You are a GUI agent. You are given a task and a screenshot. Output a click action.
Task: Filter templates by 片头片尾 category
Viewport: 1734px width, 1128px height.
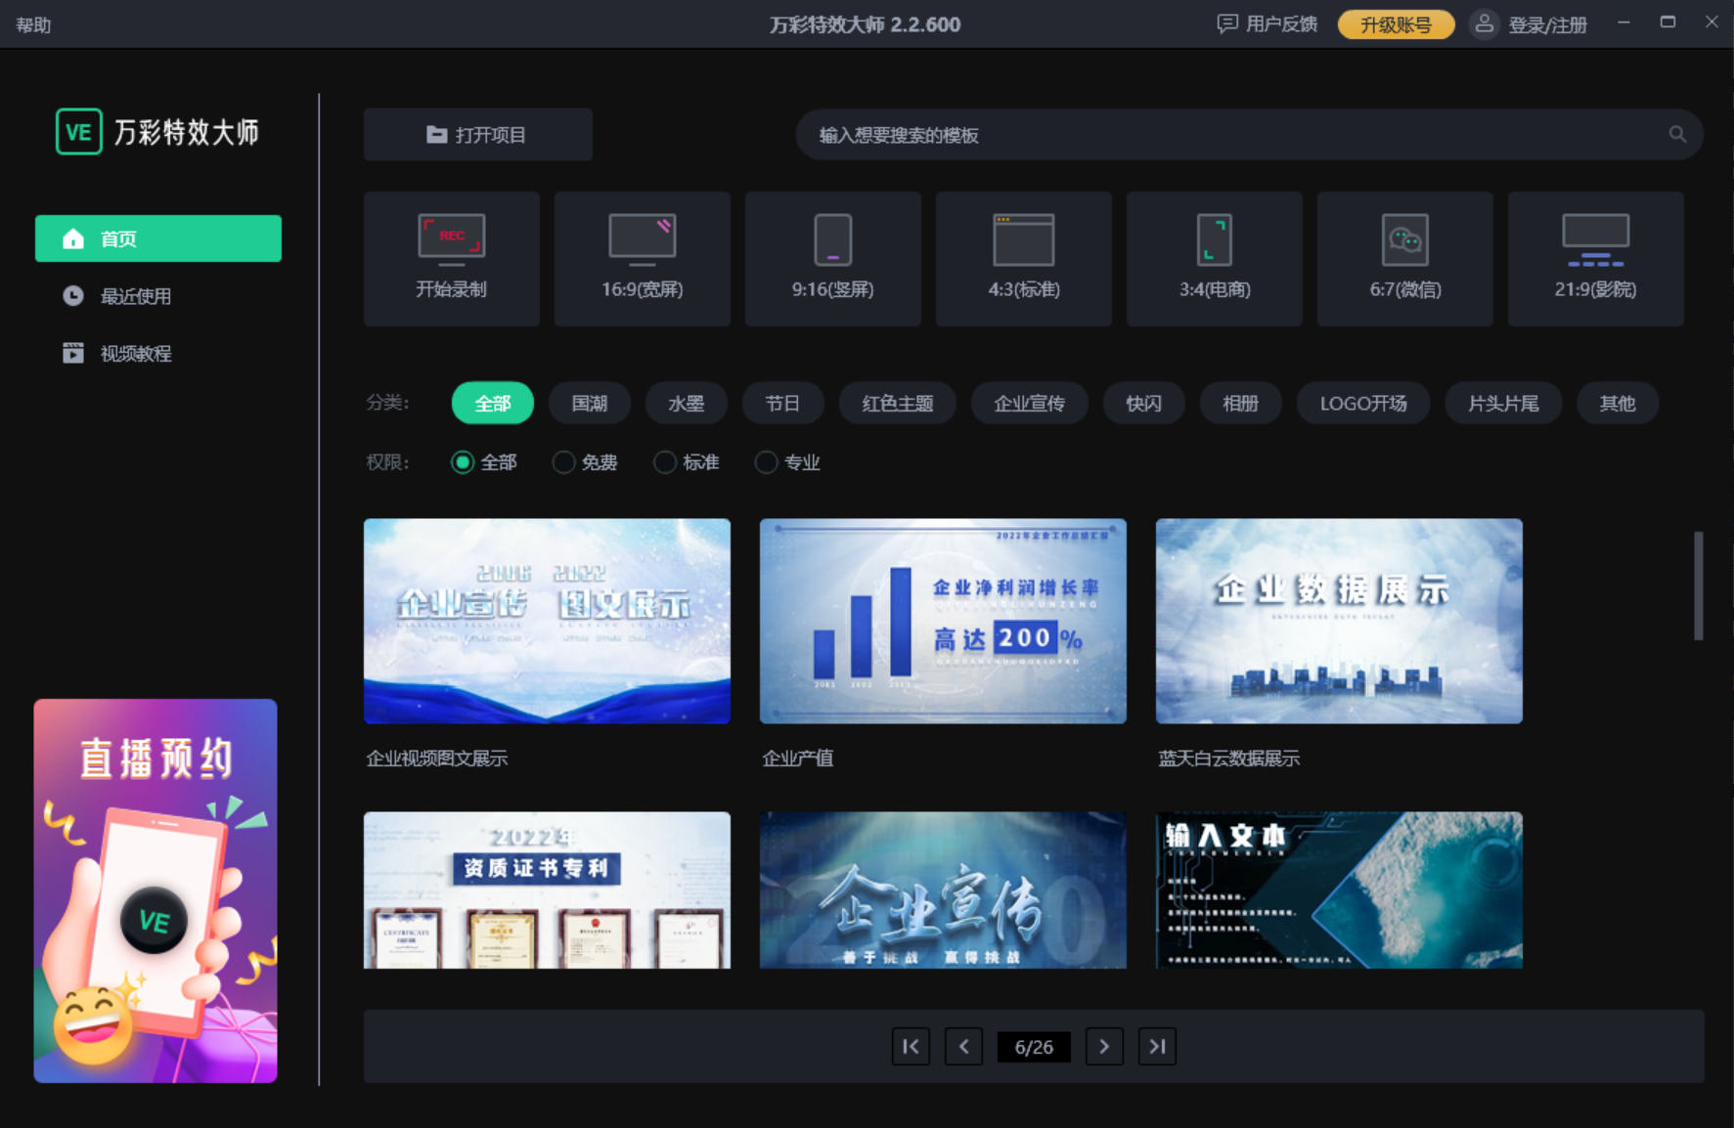coord(1503,404)
